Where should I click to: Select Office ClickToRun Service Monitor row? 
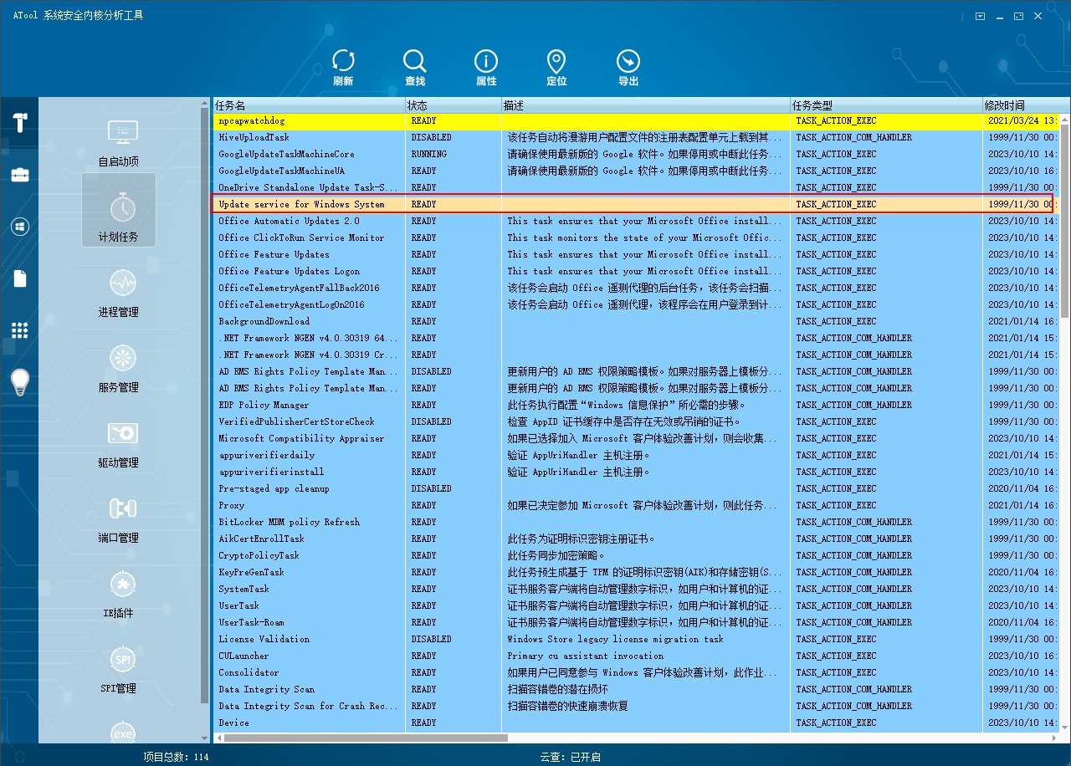637,237
